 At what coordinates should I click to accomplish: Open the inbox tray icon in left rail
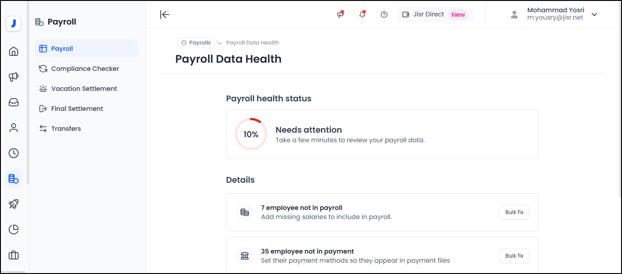click(x=14, y=102)
